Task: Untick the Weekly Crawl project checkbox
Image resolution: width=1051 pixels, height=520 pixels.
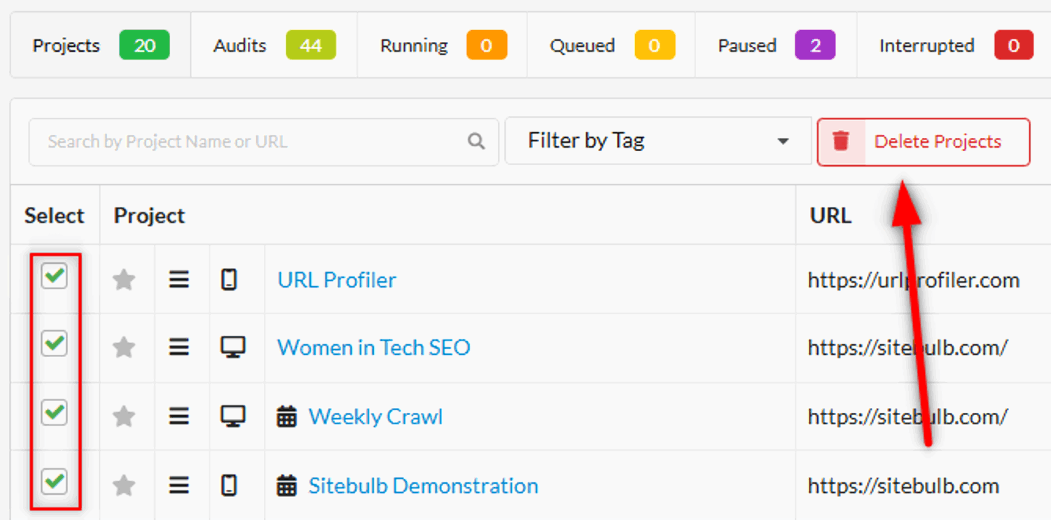Action: 54,412
